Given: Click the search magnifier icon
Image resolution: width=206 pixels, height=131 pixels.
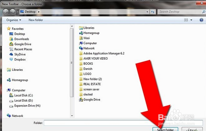Looking at the screenshot, I should tap(203, 12).
